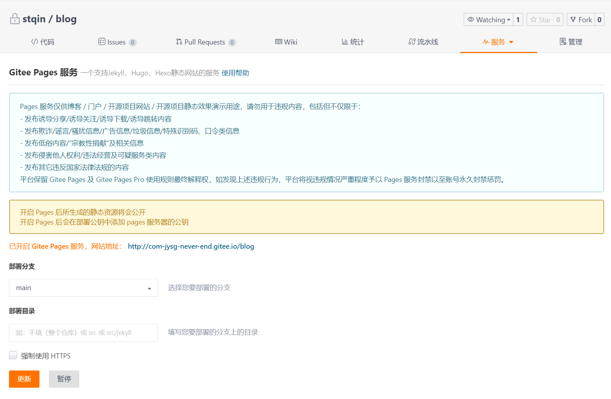Click the line starting "Pages 服务仅供博客"
Viewport: 611px width, 399px height.
coord(191,107)
